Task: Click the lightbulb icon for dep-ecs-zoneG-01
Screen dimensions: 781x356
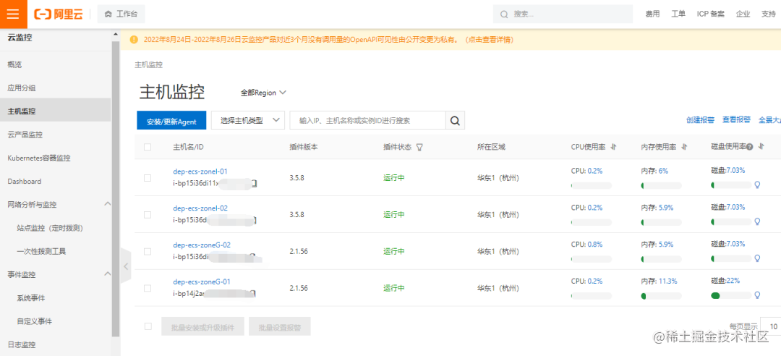Action: pyautogui.click(x=758, y=295)
